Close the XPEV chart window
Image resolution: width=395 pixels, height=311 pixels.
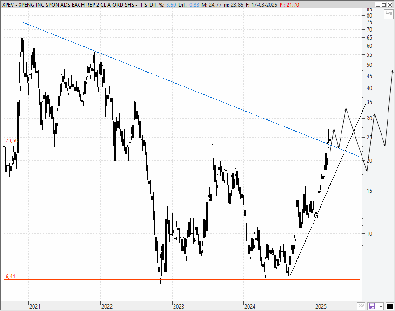pos(389,5)
